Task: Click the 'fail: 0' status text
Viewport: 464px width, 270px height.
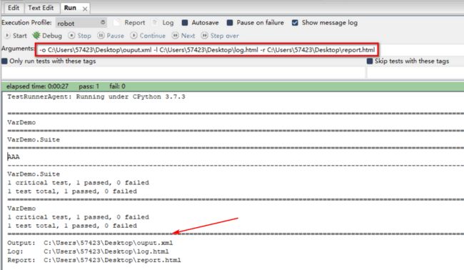Action: click(117, 86)
